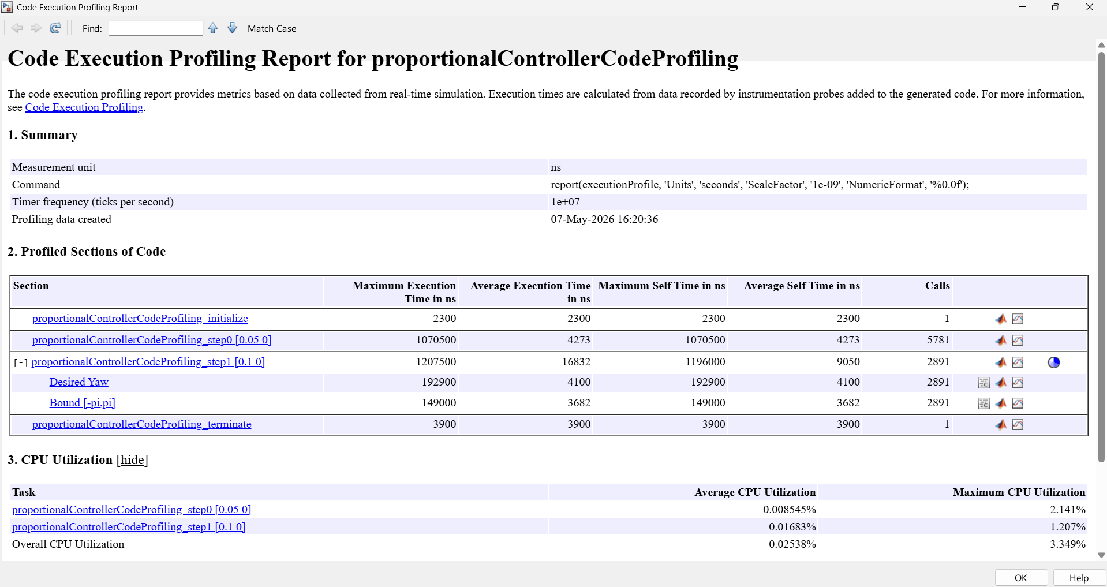Export Bound [-pi,pi] data to MATLAB

(x=1001, y=403)
